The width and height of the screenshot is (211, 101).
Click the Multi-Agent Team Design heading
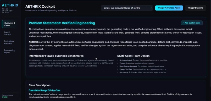pyautogui.click(x=133, y=56)
